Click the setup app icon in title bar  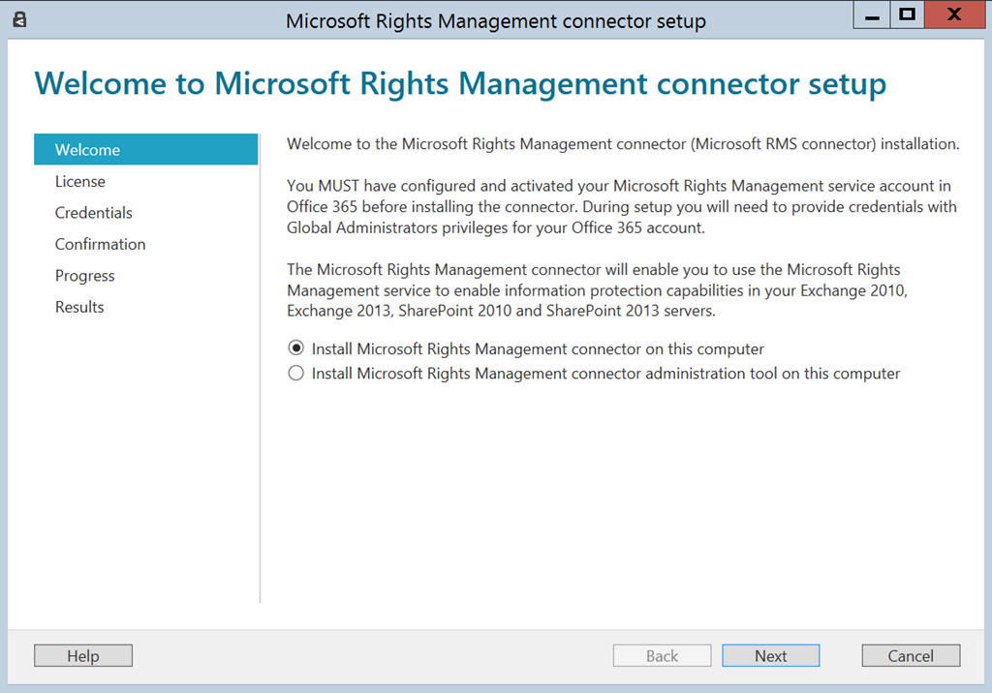[19, 19]
